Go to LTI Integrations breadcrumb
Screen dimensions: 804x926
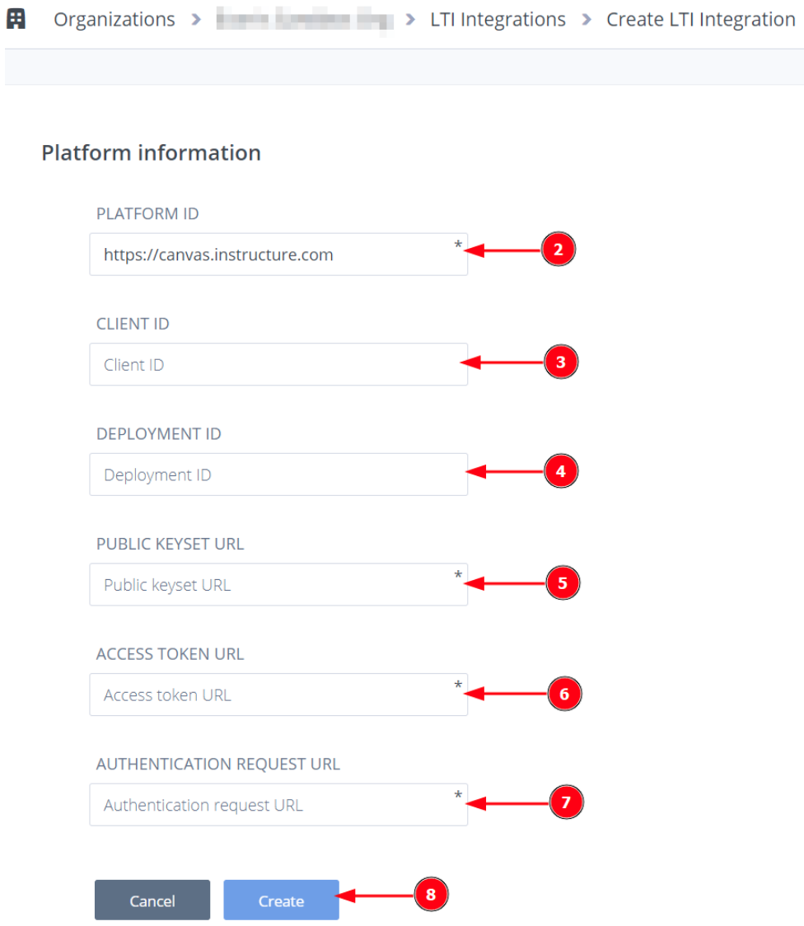click(x=498, y=20)
